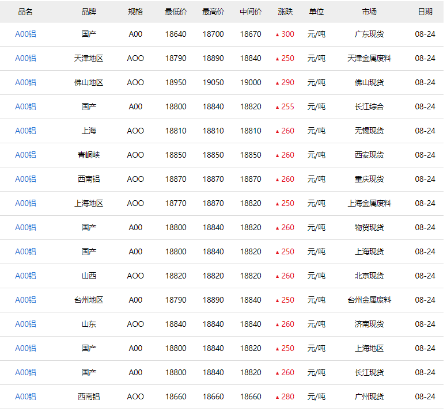Select the A00铝 link for 长江综合 market
Screen dimensions: 447x412
point(25,106)
